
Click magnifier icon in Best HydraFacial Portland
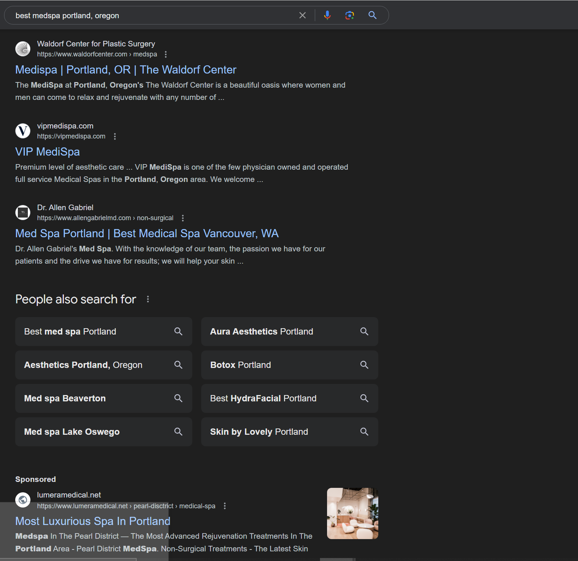[x=364, y=398]
